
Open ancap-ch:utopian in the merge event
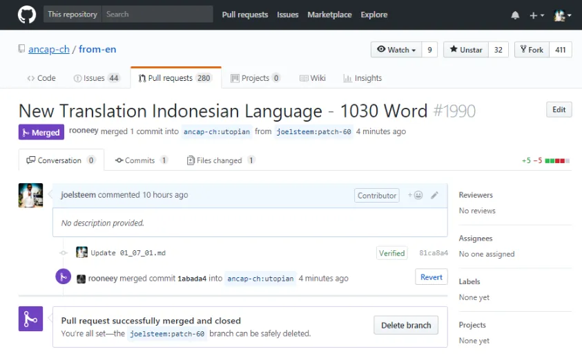point(260,279)
